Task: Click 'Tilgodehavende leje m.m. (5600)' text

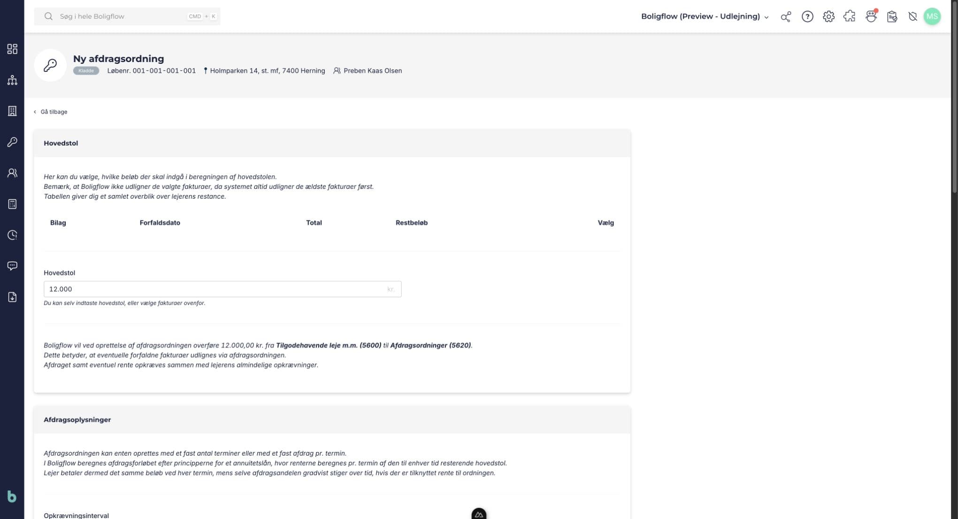Action: 329,345
